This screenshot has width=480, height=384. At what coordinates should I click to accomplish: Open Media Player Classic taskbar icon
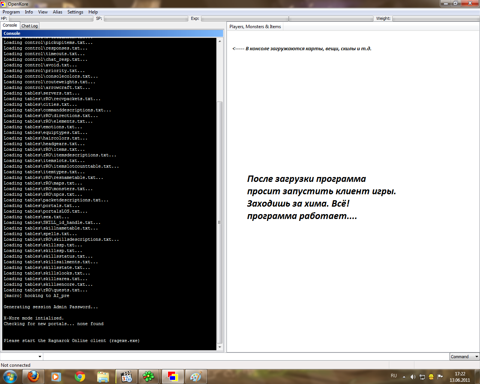[126, 376]
